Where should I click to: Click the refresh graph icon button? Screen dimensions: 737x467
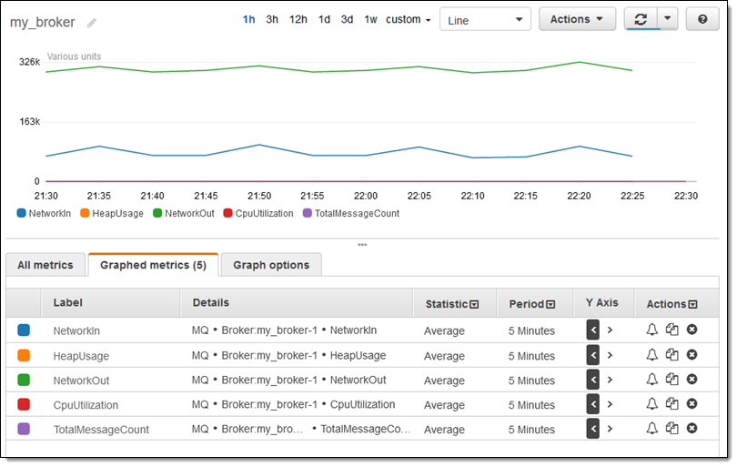click(641, 19)
